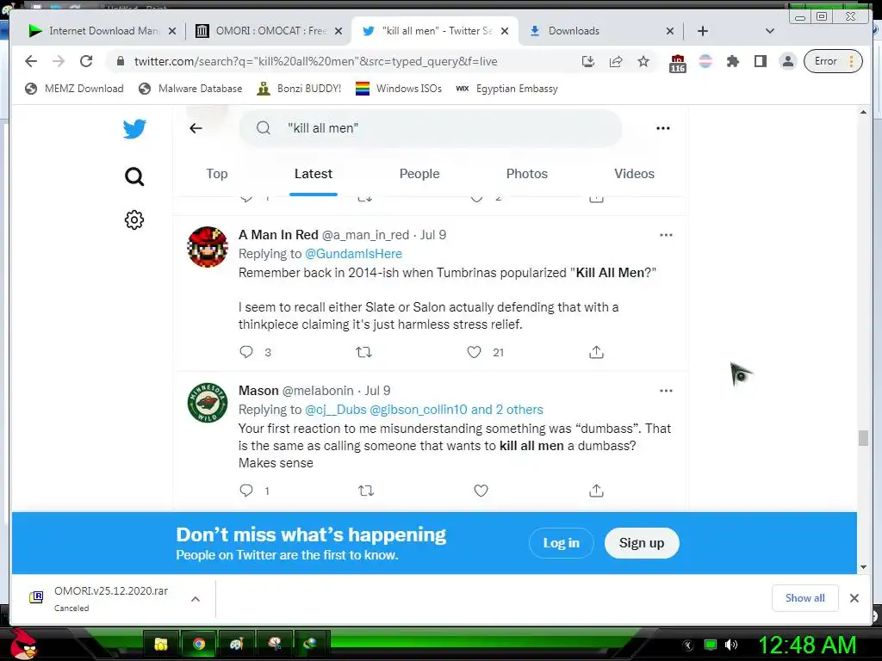Go back using Twitter search back arrow
This screenshot has width=882, height=661.
pyautogui.click(x=196, y=128)
